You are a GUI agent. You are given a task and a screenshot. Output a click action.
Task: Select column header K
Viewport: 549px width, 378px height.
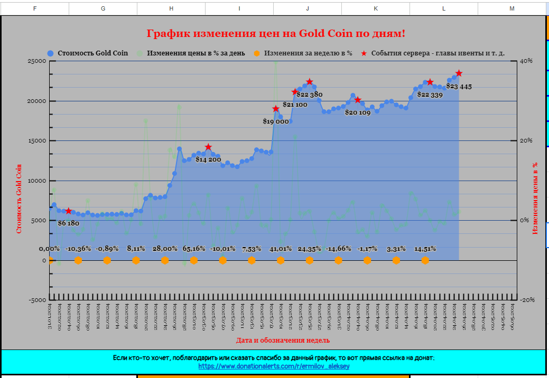376,8
